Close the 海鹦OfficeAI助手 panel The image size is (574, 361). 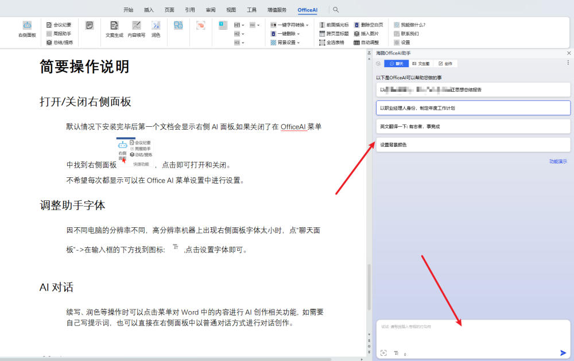click(x=569, y=53)
